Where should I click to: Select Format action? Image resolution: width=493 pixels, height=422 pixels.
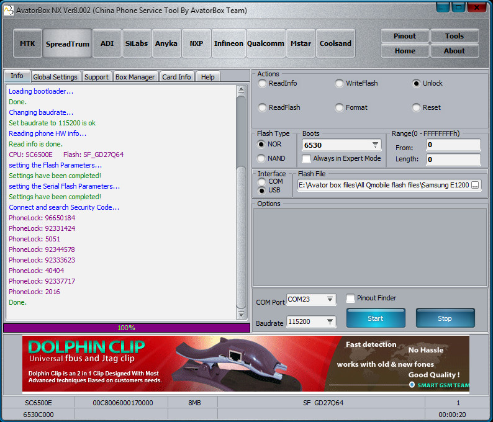pos(351,107)
